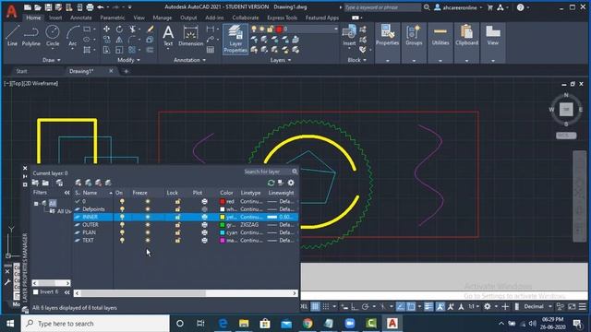Click the New Property Filter icon
591x332 pixels.
35,183
